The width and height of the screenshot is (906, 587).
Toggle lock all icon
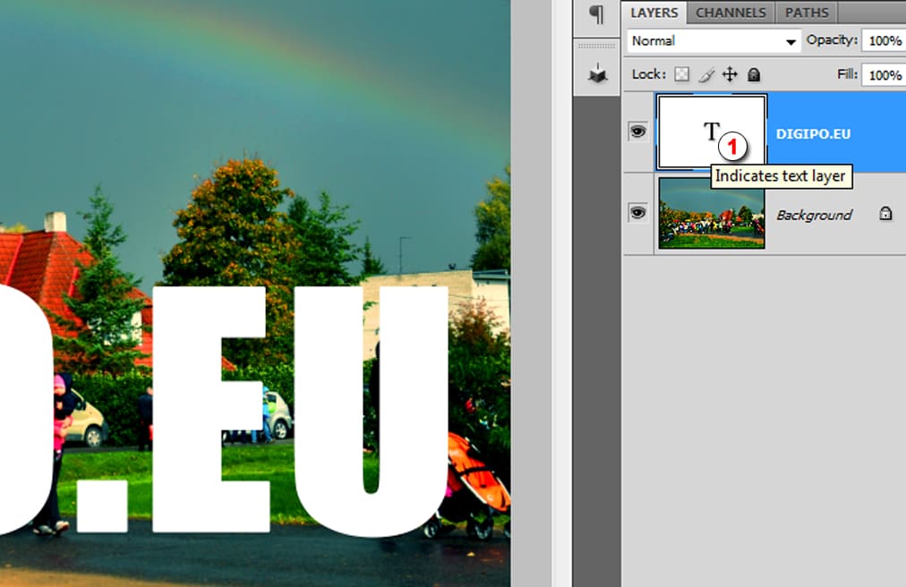[x=754, y=74]
